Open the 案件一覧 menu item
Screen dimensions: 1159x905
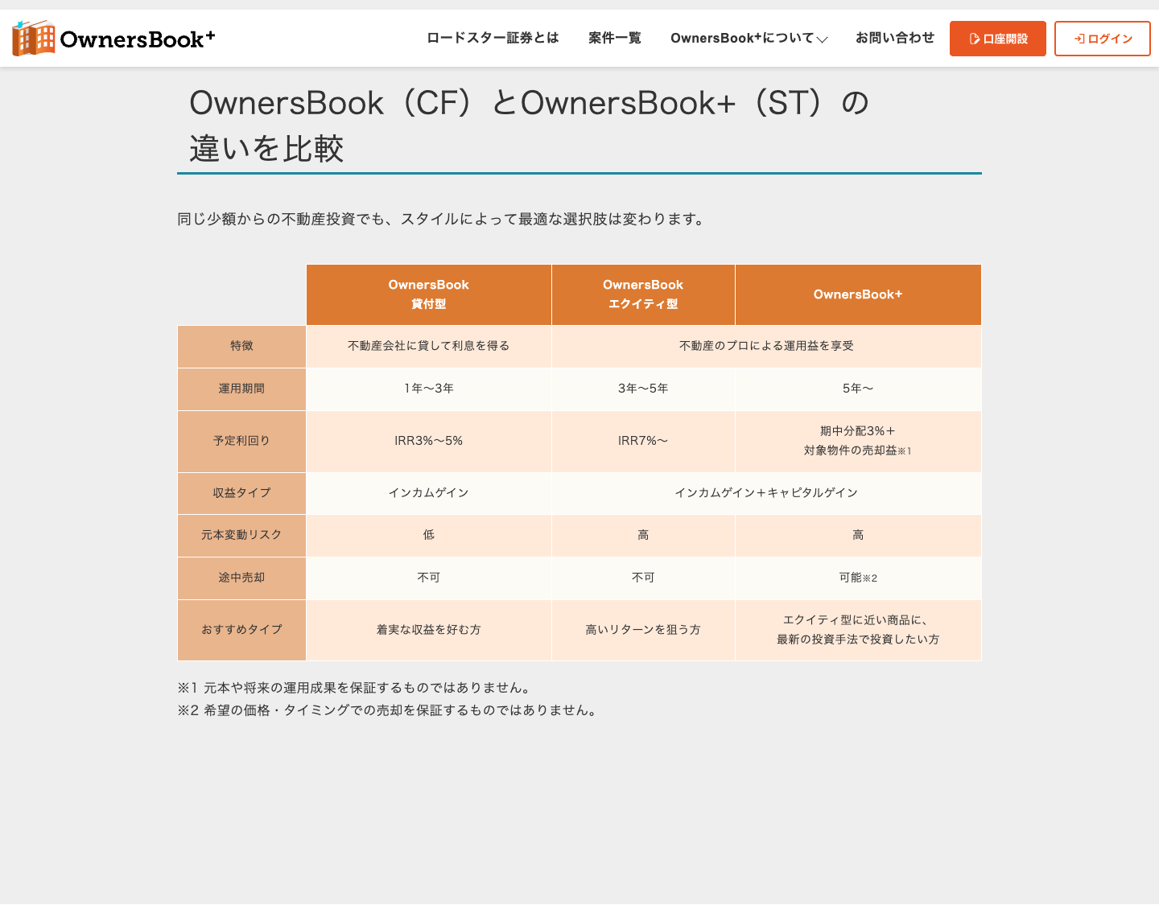pos(615,38)
